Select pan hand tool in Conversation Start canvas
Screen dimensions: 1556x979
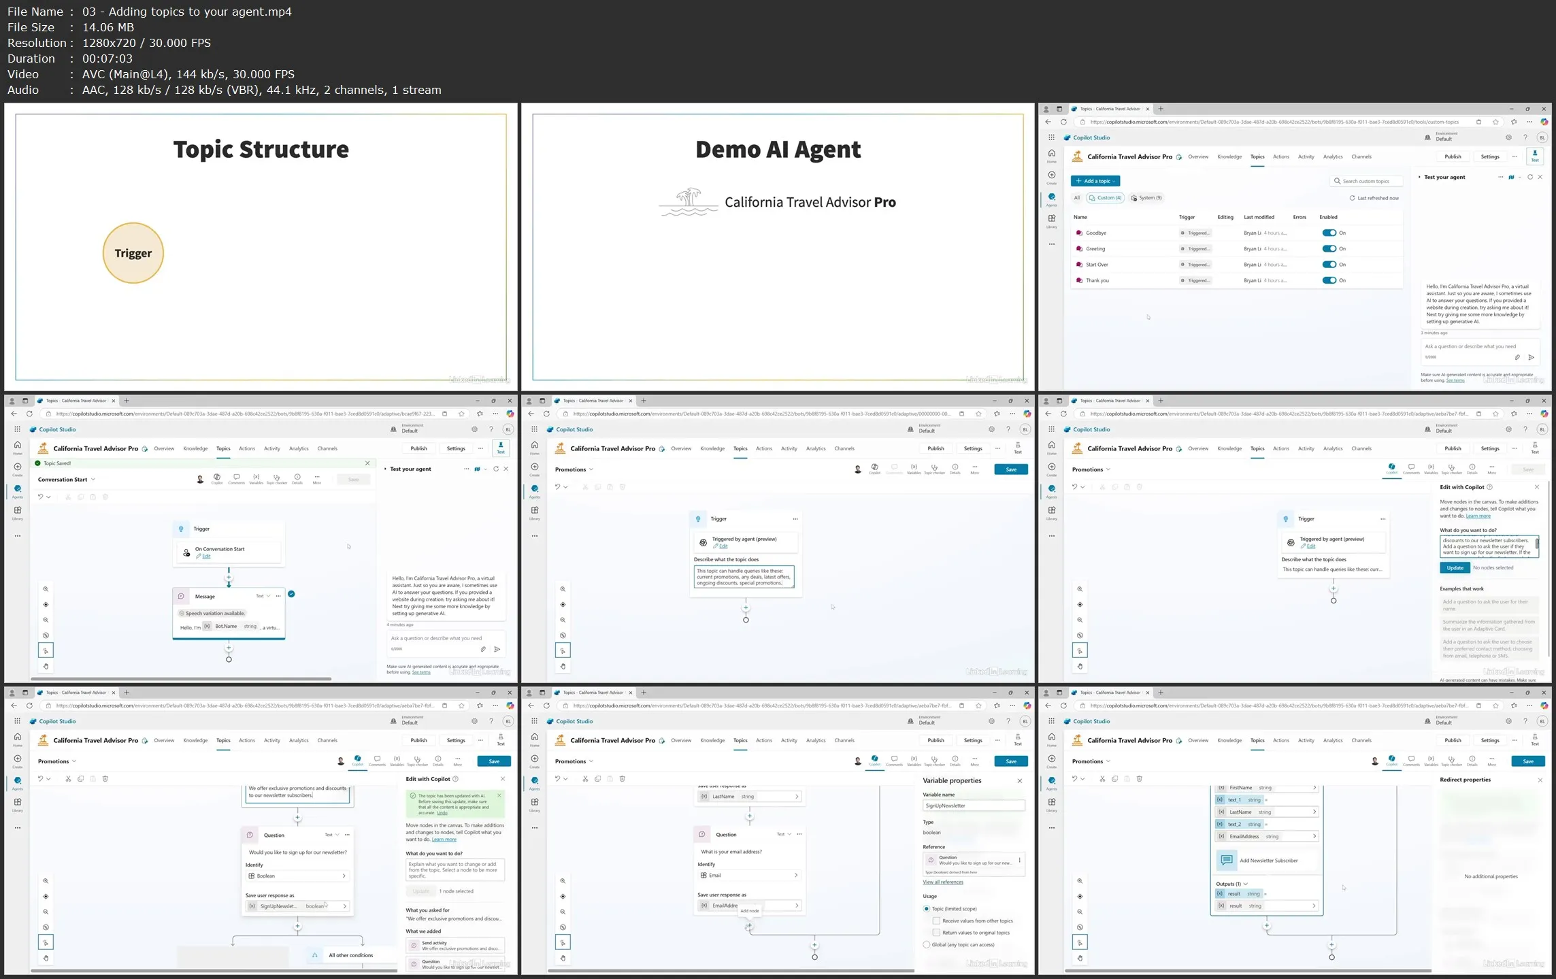(46, 667)
